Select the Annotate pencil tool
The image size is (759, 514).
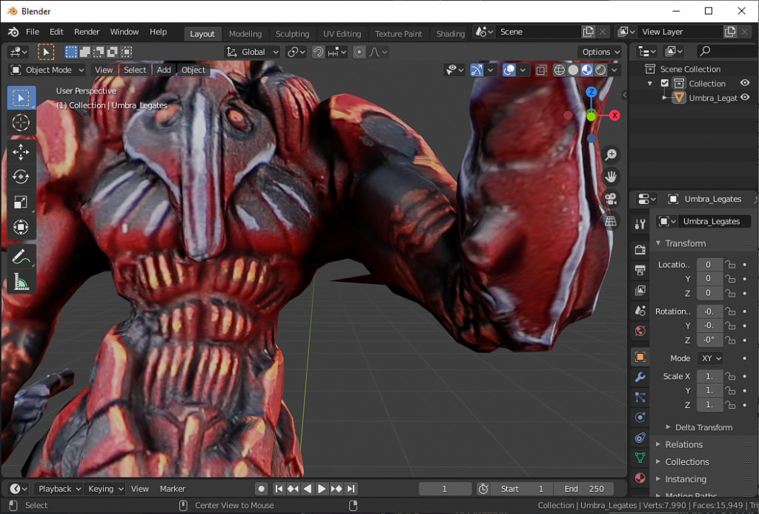[x=21, y=257]
